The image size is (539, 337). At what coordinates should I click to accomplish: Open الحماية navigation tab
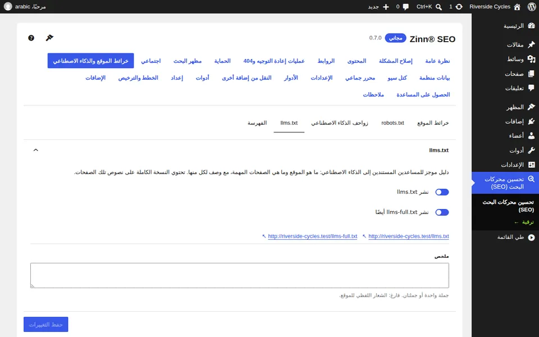(x=222, y=61)
